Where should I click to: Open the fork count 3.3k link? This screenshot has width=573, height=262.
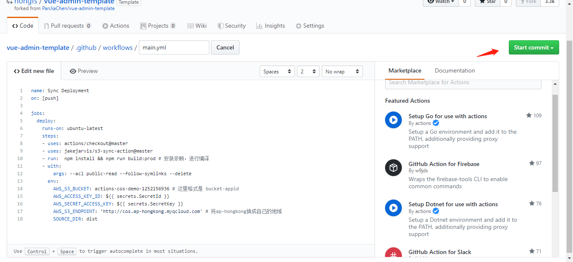point(550,3)
